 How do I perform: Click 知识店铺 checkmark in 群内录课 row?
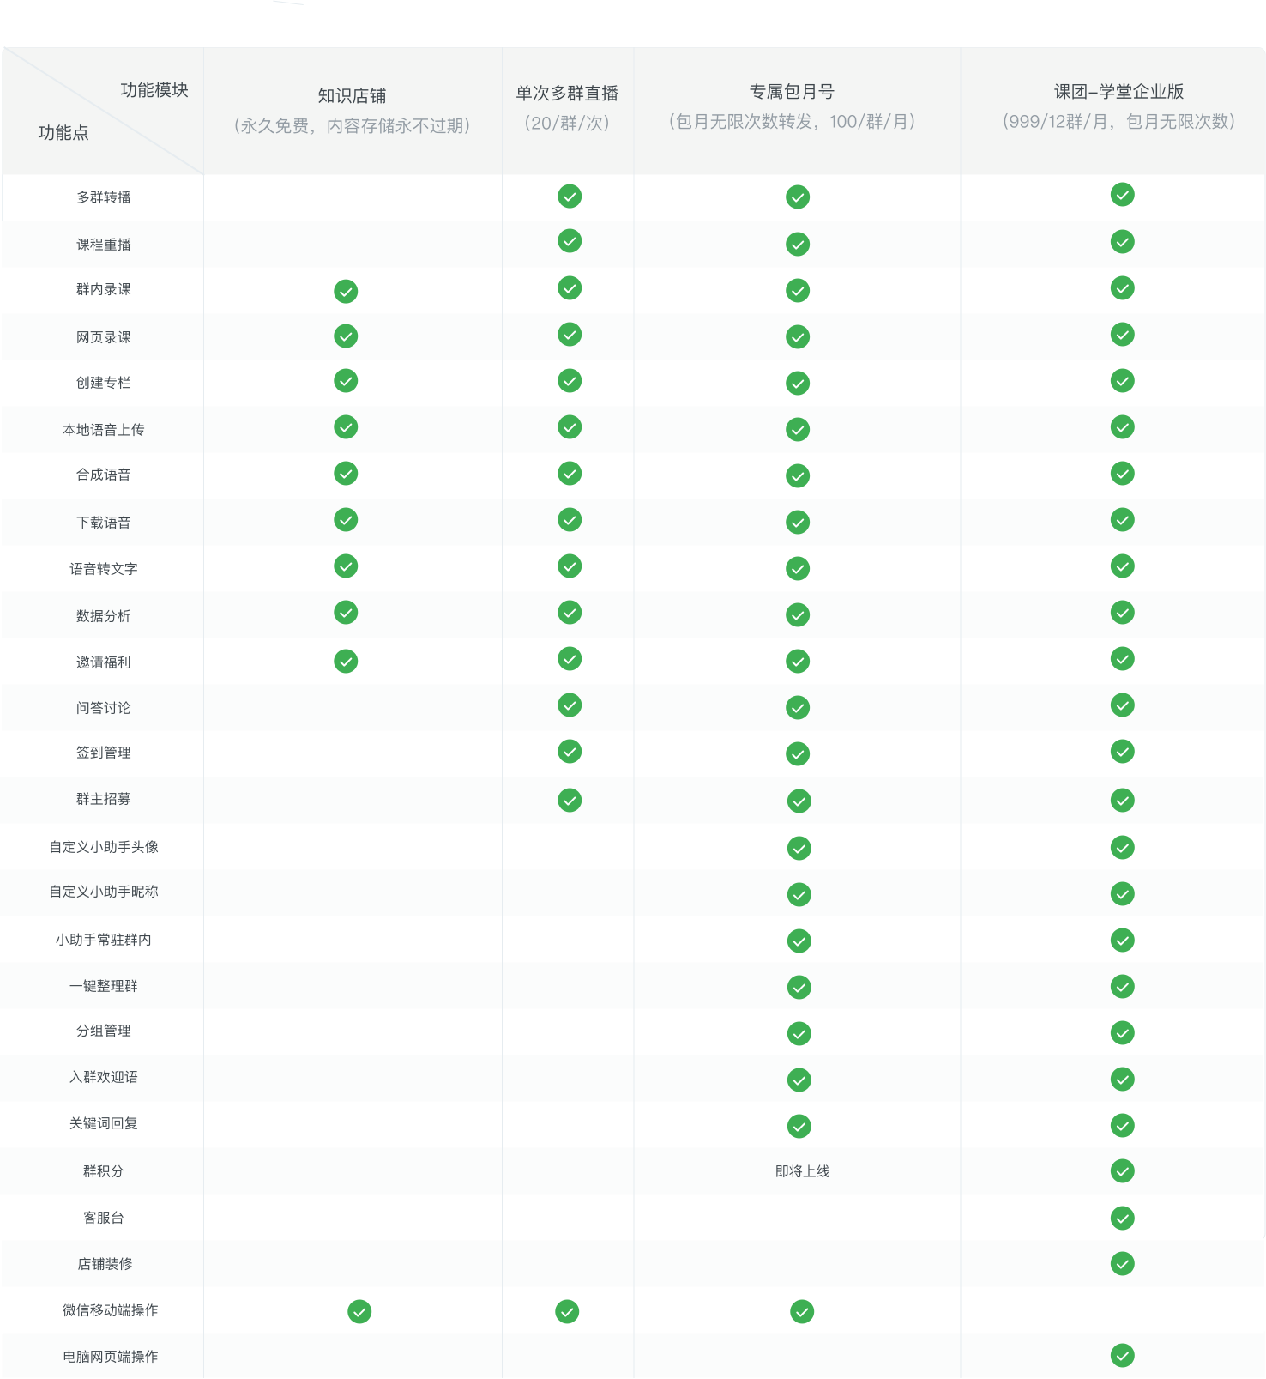click(346, 292)
